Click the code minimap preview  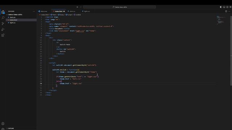221,20
